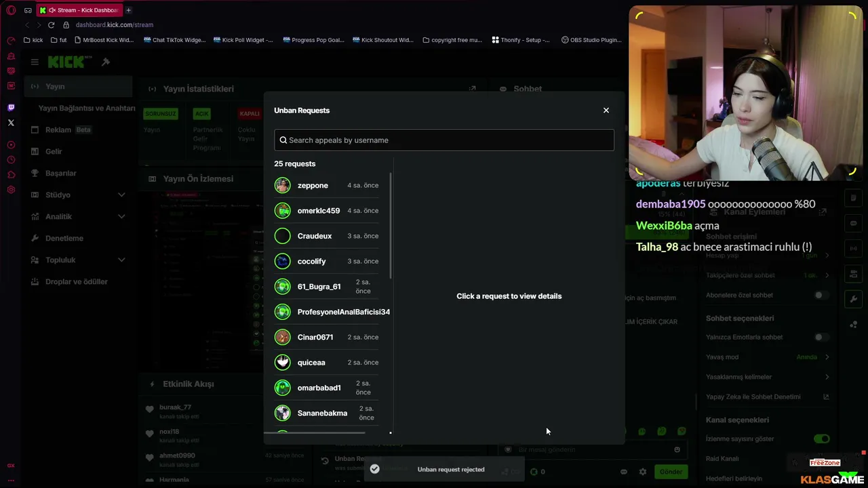Open the Denetleme menu item
The image size is (868, 488).
pyautogui.click(x=79, y=239)
